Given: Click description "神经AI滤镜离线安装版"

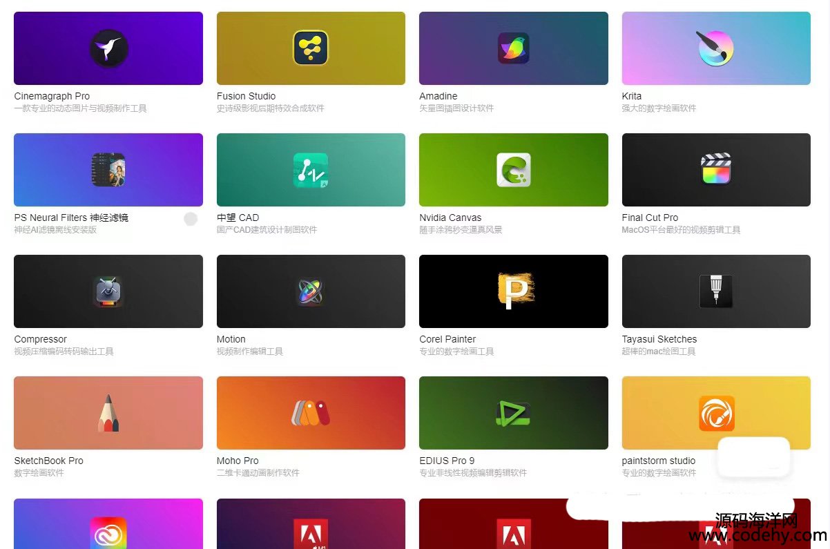Looking at the screenshot, I should (x=55, y=230).
